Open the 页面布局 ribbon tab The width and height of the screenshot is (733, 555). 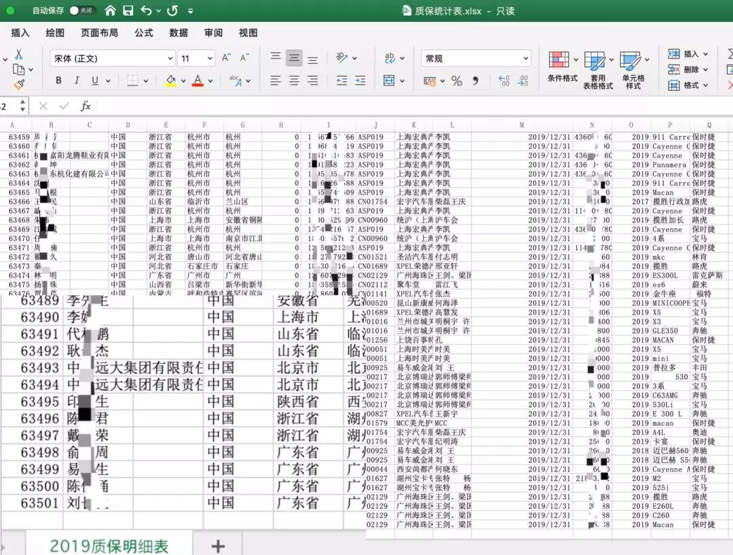point(99,33)
